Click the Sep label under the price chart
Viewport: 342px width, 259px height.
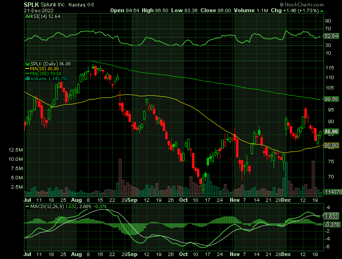[132, 200]
